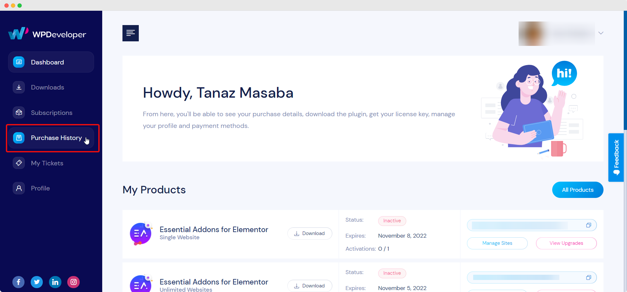
Task: Click the 'Single Website' plan label
Action: pos(180,237)
